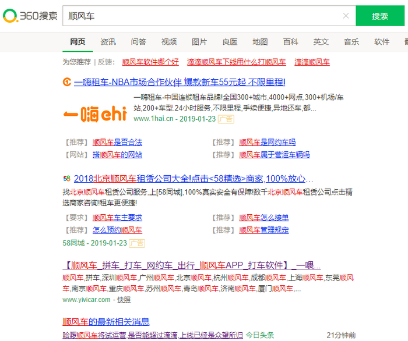
Task: Open the www.yivicar.com URL
Action: (86, 300)
